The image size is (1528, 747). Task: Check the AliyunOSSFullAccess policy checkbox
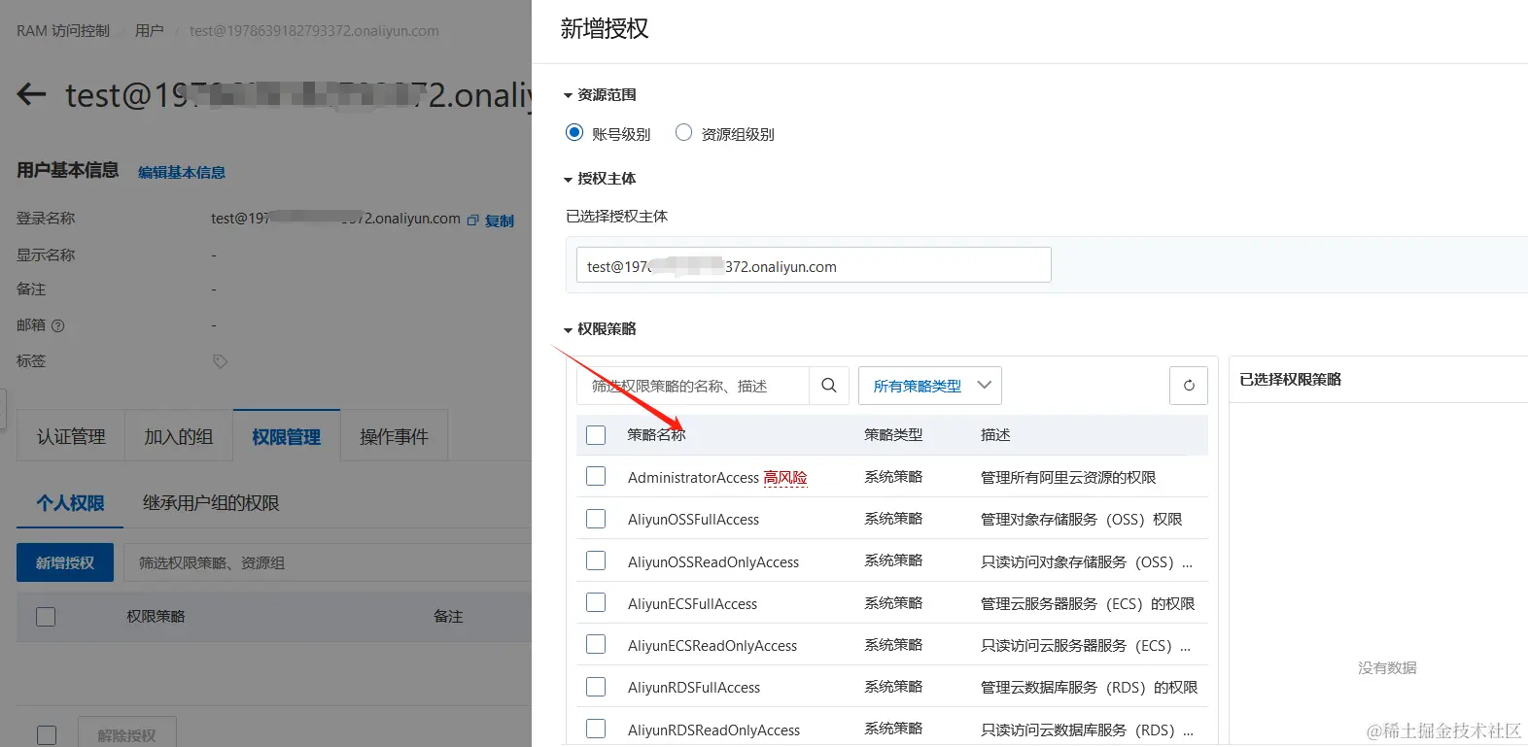(596, 519)
